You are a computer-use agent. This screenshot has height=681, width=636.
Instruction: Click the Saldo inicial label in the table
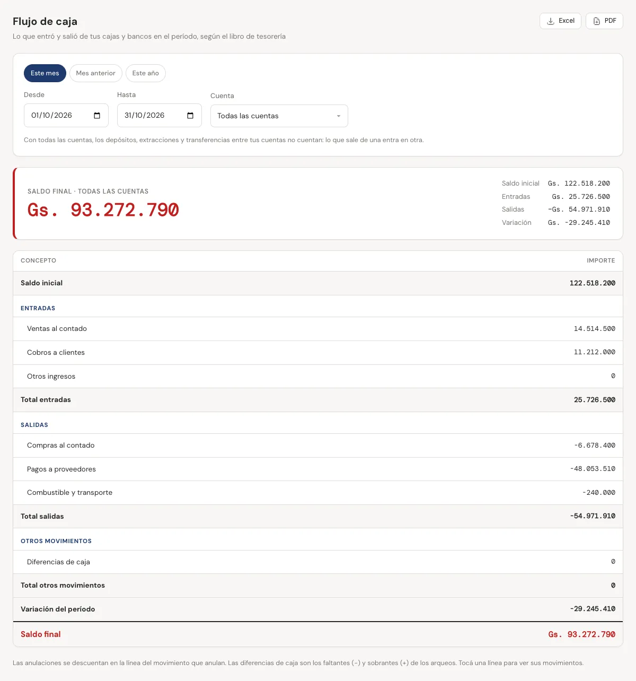(x=41, y=283)
